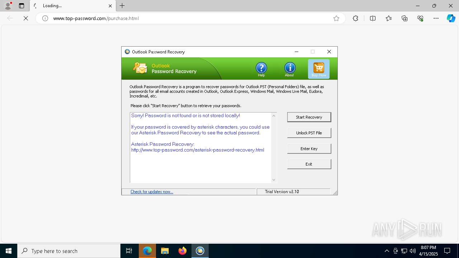Open a new browser tab
Image resolution: width=459 pixels, height=258 pixels.
(122, 6)
